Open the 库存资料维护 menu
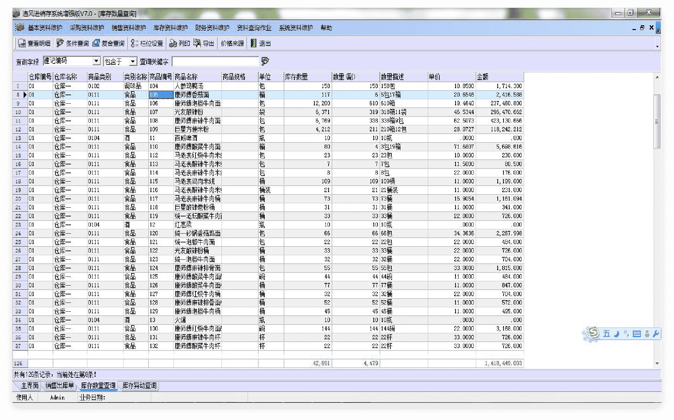The image size is (674, 420). [170, 28]
